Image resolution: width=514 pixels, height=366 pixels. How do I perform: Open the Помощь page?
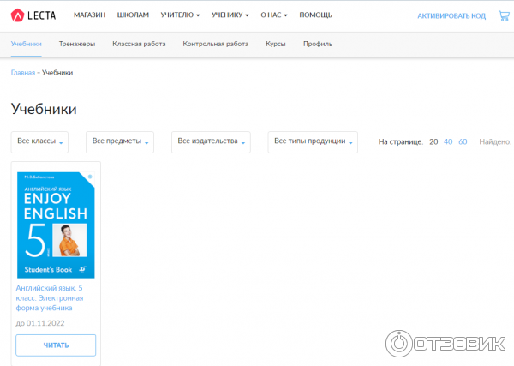coord(316,15)
